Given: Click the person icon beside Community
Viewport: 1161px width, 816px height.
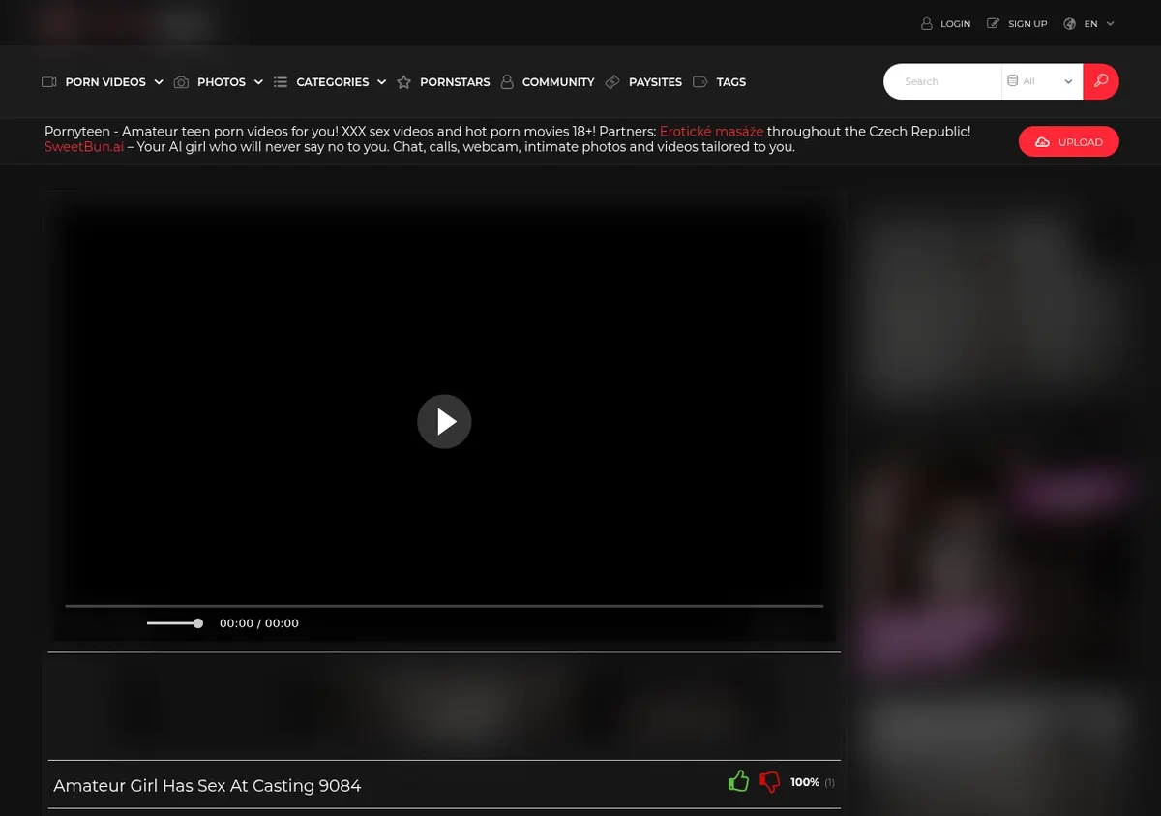Looking at the screenshot, I should point(507,82).
